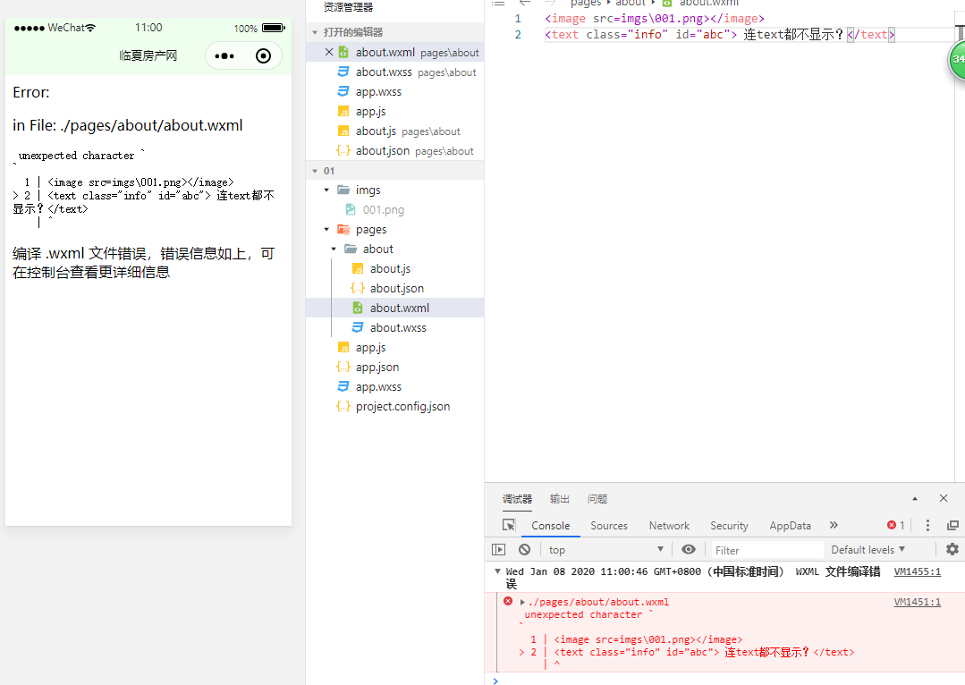Open devtools three-dot customize menu

927,525
